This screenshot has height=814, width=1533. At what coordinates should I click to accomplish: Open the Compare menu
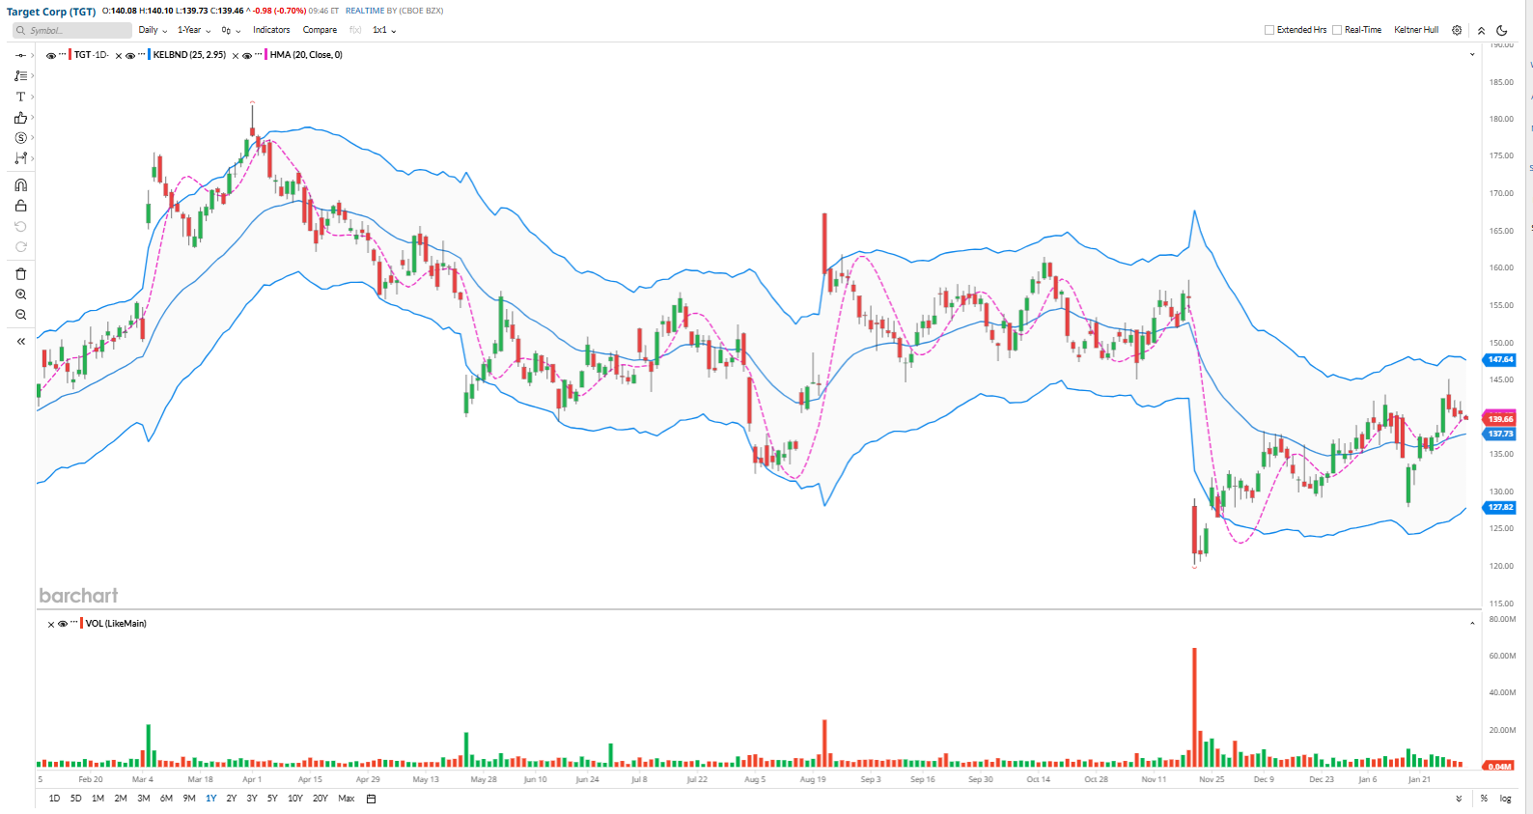tap(320, 30)
